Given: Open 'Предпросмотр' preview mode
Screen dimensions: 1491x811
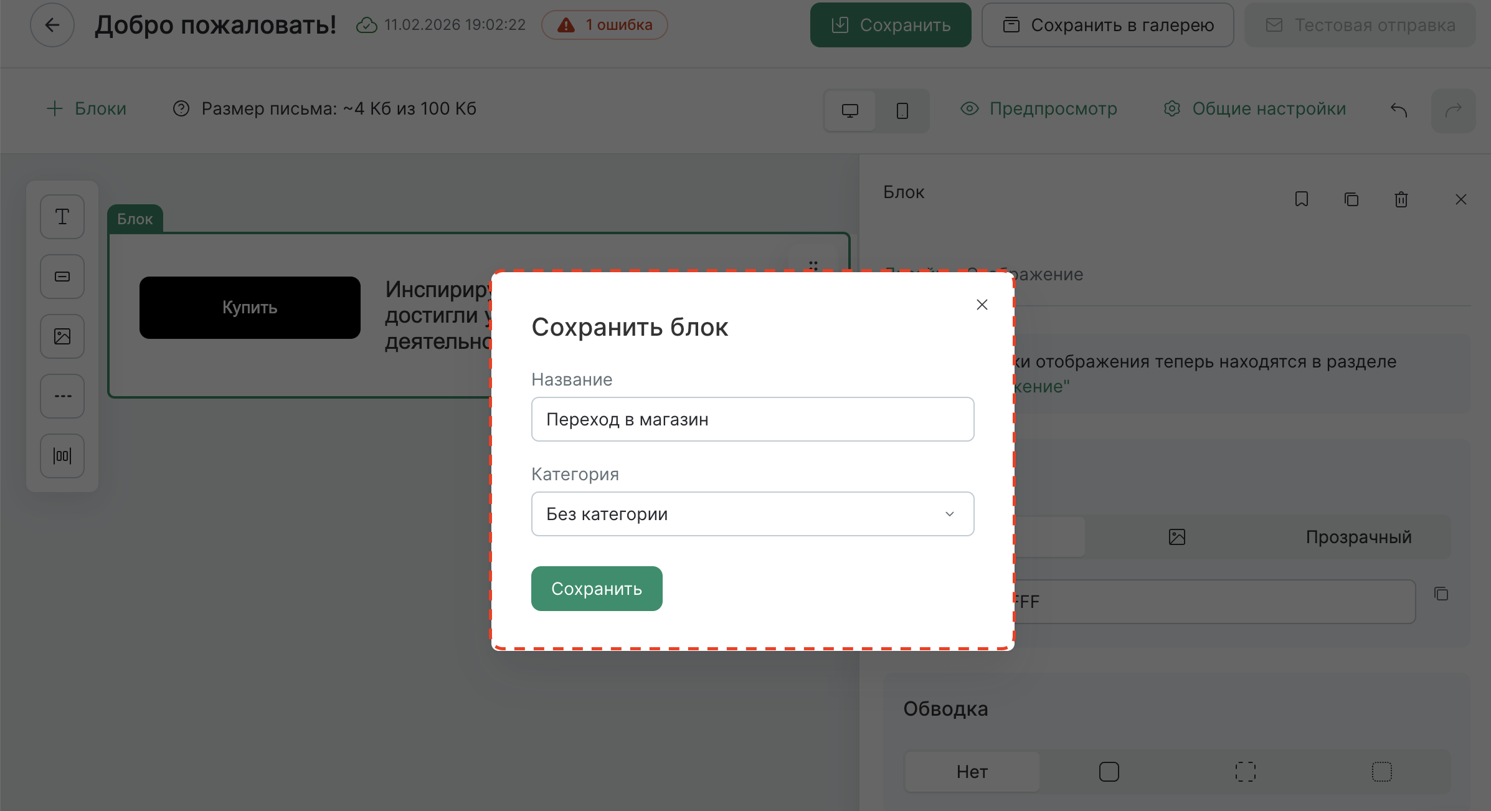Looking at the screenshot, I should [x=1039, y=108].
